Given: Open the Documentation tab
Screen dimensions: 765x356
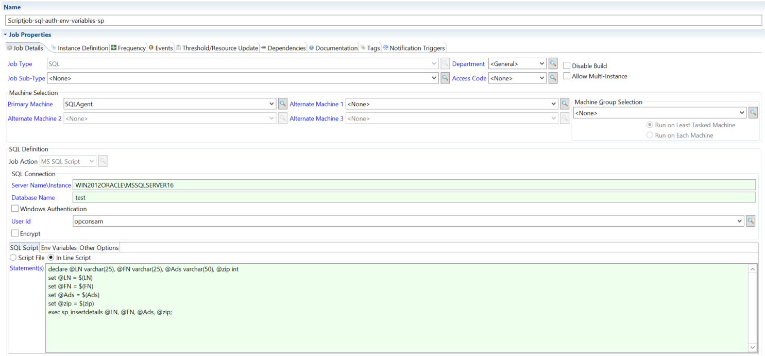Looking at the screenshot, I should (333, 48).
